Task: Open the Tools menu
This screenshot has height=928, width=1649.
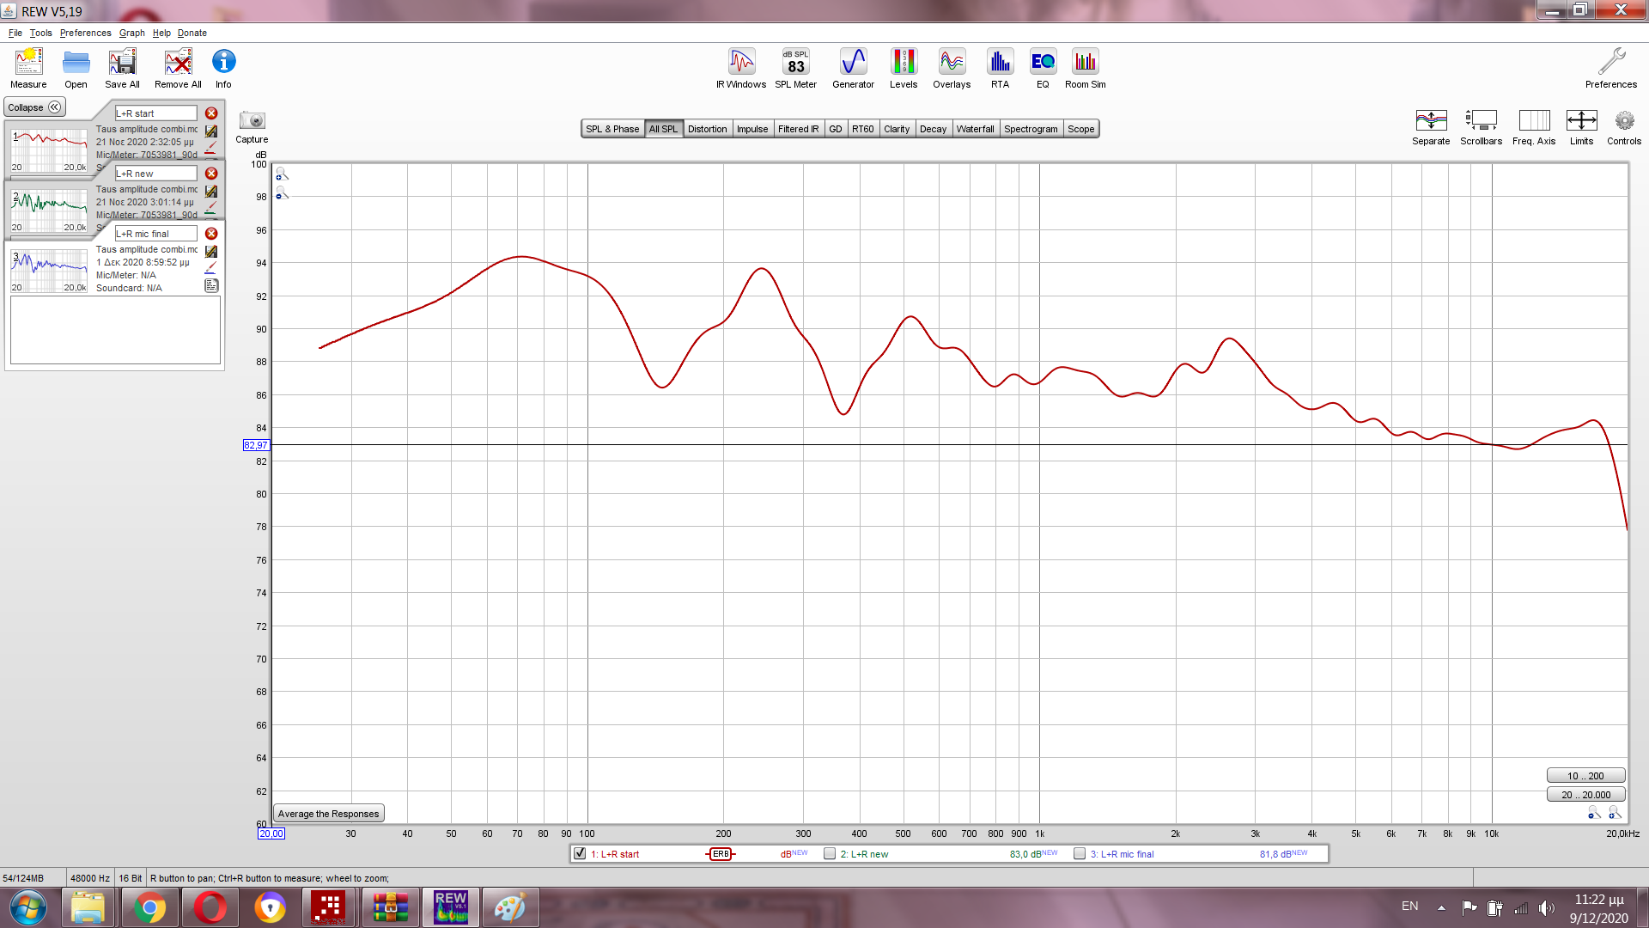Action: point(40,33)
